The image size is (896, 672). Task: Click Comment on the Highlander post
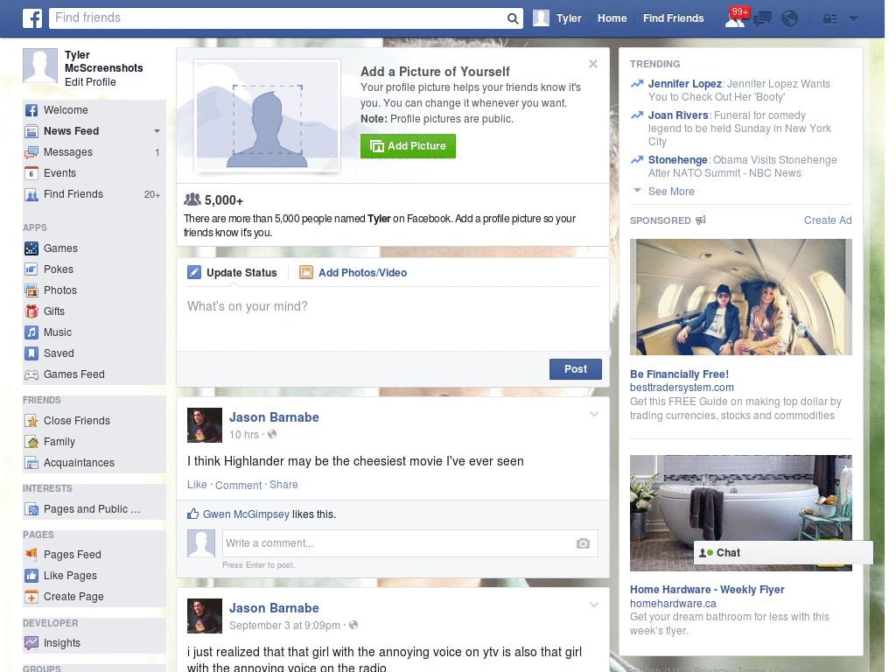(x=238, y=485)
